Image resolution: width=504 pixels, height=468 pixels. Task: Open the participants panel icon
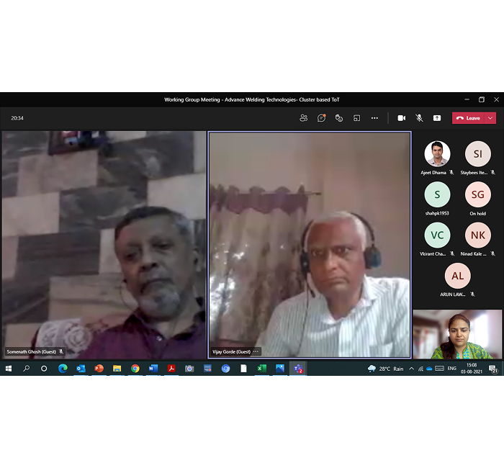pos(304,118)
